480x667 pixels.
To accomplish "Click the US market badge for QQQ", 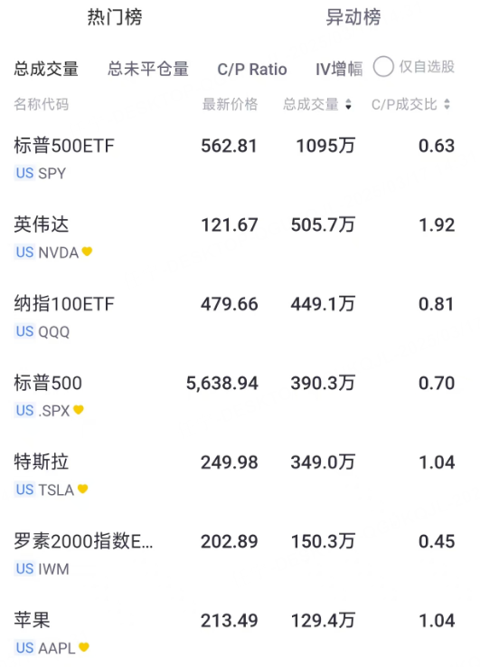I will point(24,331).
